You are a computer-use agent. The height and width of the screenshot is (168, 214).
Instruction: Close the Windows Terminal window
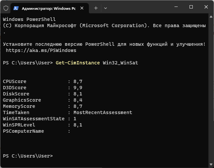point(206,7)
